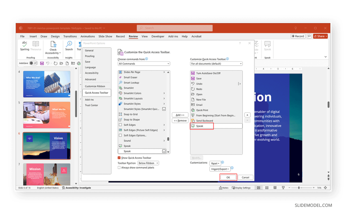Click the New File icon in the Quick Access Toolbar
346x214 pixels.
point(67,63)
